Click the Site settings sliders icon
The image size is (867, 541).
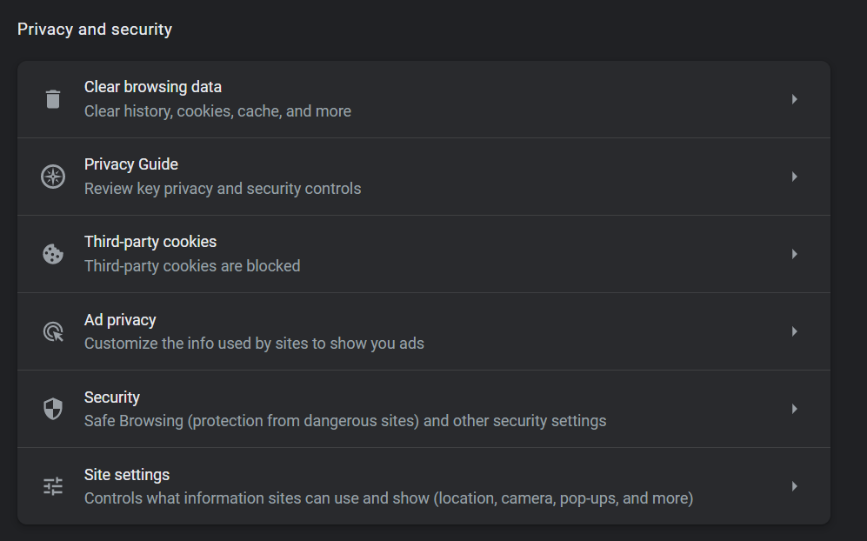pyautogui.click(x=53, y=486)
